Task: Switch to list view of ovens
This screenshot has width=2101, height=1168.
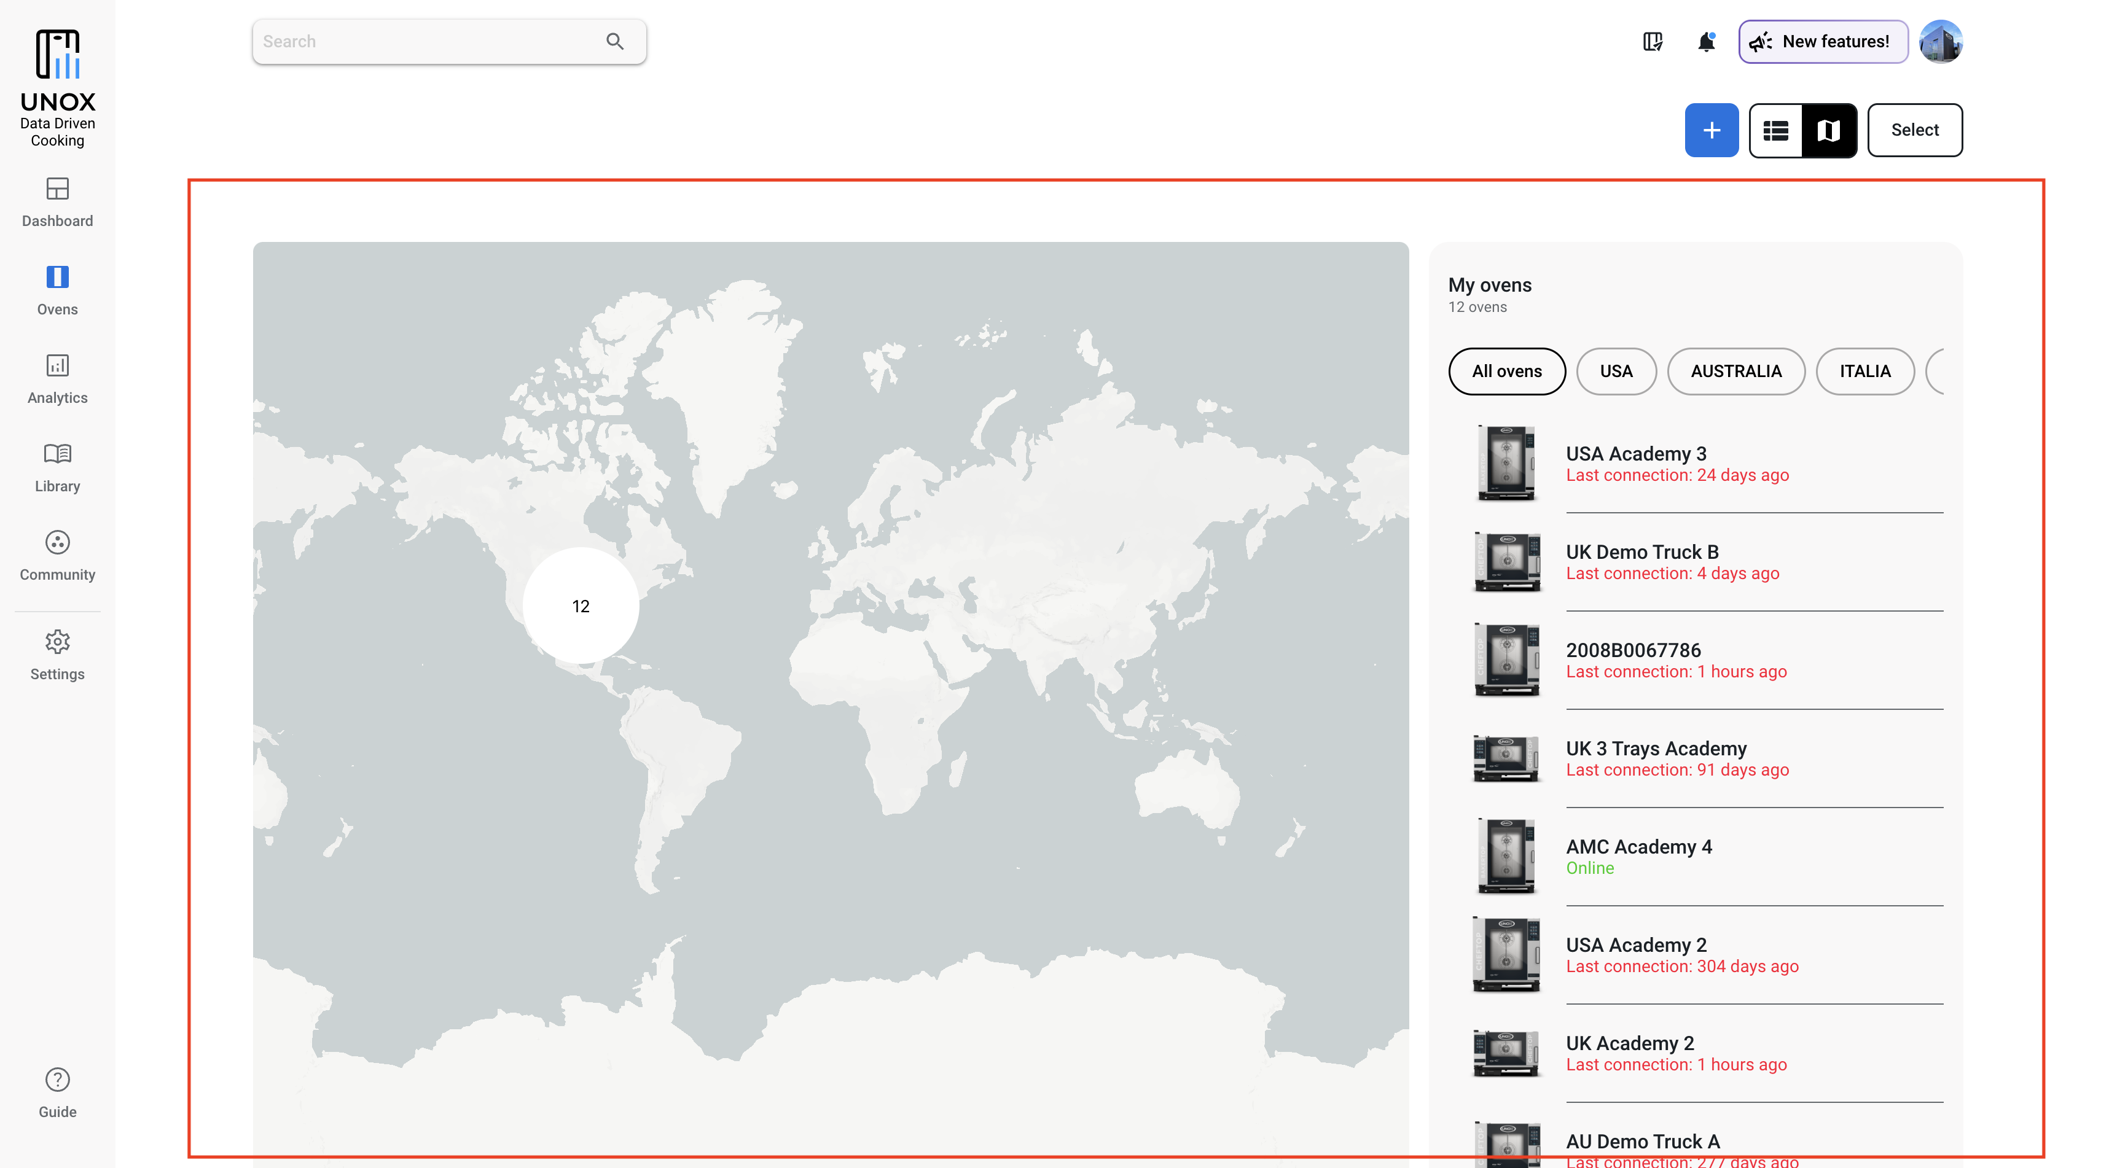Action: 1775,130
